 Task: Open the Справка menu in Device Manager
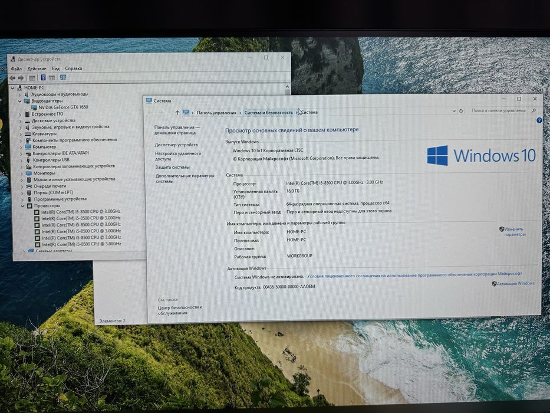tap(74, 68)
